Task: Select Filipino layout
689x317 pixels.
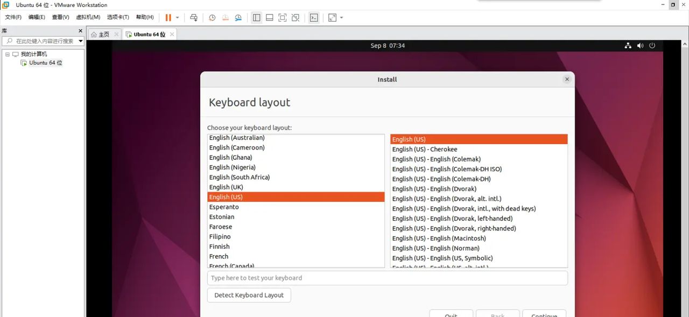Action: [x=296, y=237]
